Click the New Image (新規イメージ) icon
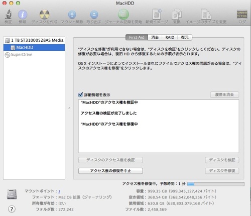The image size is (251, 216). (157, 14)
